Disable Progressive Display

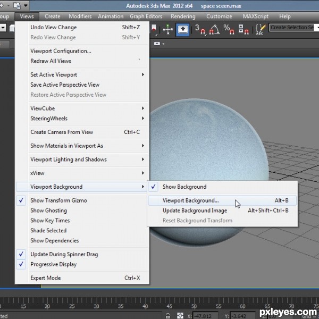click(82, 264)
